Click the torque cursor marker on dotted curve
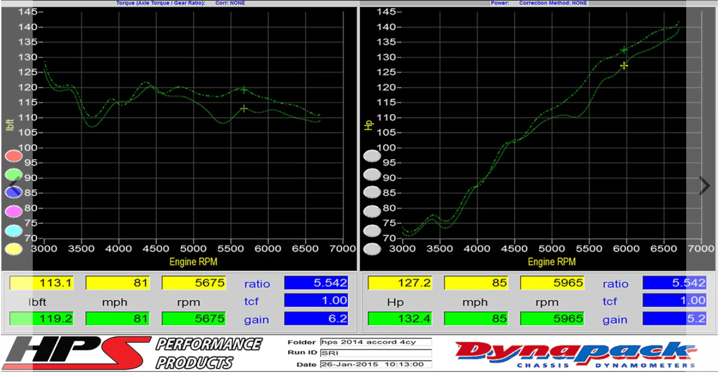The width and height of the screenshot is (721, 377). (x=244, y=108)
